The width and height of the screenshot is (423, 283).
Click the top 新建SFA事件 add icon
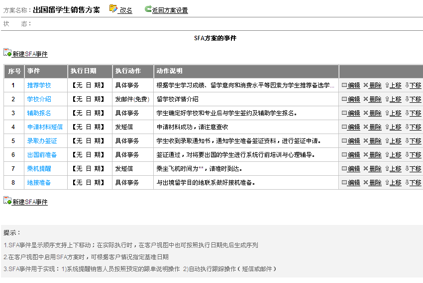[x=7, y=53]
